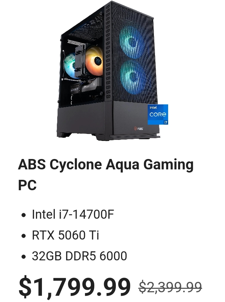Open the ABS Cyclone Aqua Gaming PC title
225x302 pixels.
point(106,175)
